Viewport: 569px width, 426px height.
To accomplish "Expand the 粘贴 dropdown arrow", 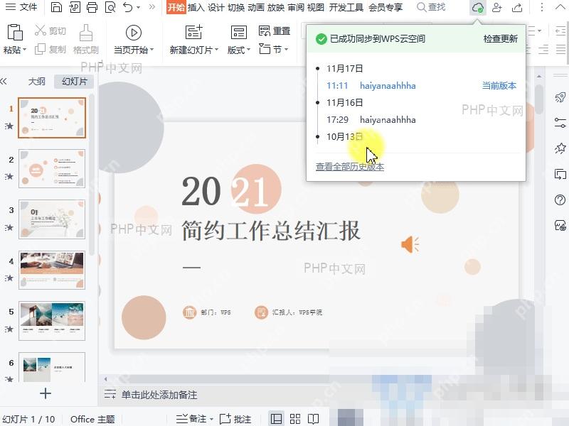I will click(x=25, y=50).
